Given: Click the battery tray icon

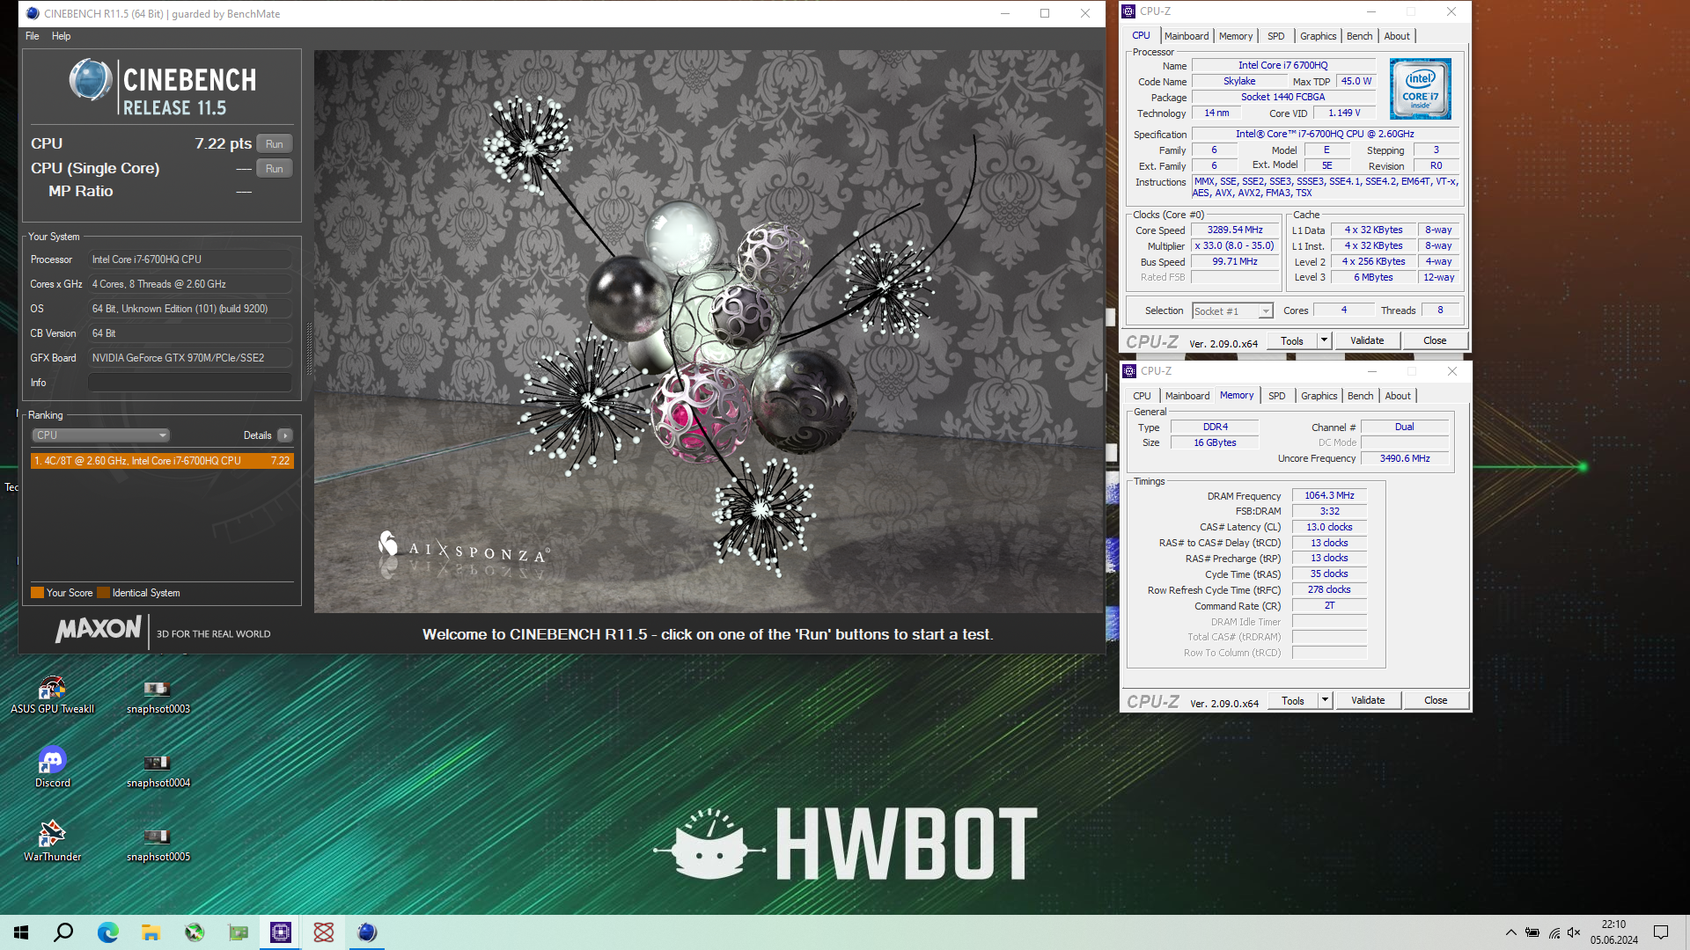Looking at the screenshot, I should 1532,932.
